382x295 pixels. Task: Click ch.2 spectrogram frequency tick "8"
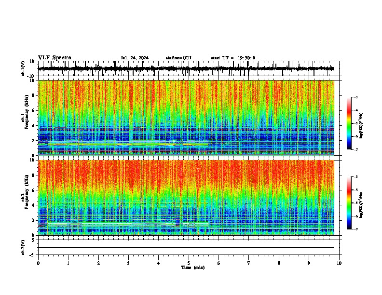pyautogui.click(x=33, y=175)
